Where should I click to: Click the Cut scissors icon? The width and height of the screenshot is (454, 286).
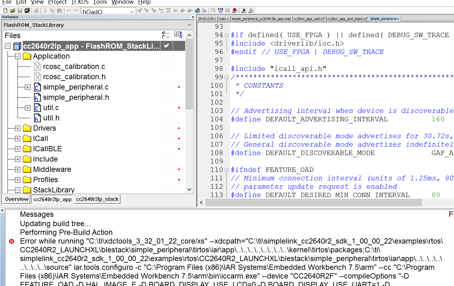tap(45, 11)
